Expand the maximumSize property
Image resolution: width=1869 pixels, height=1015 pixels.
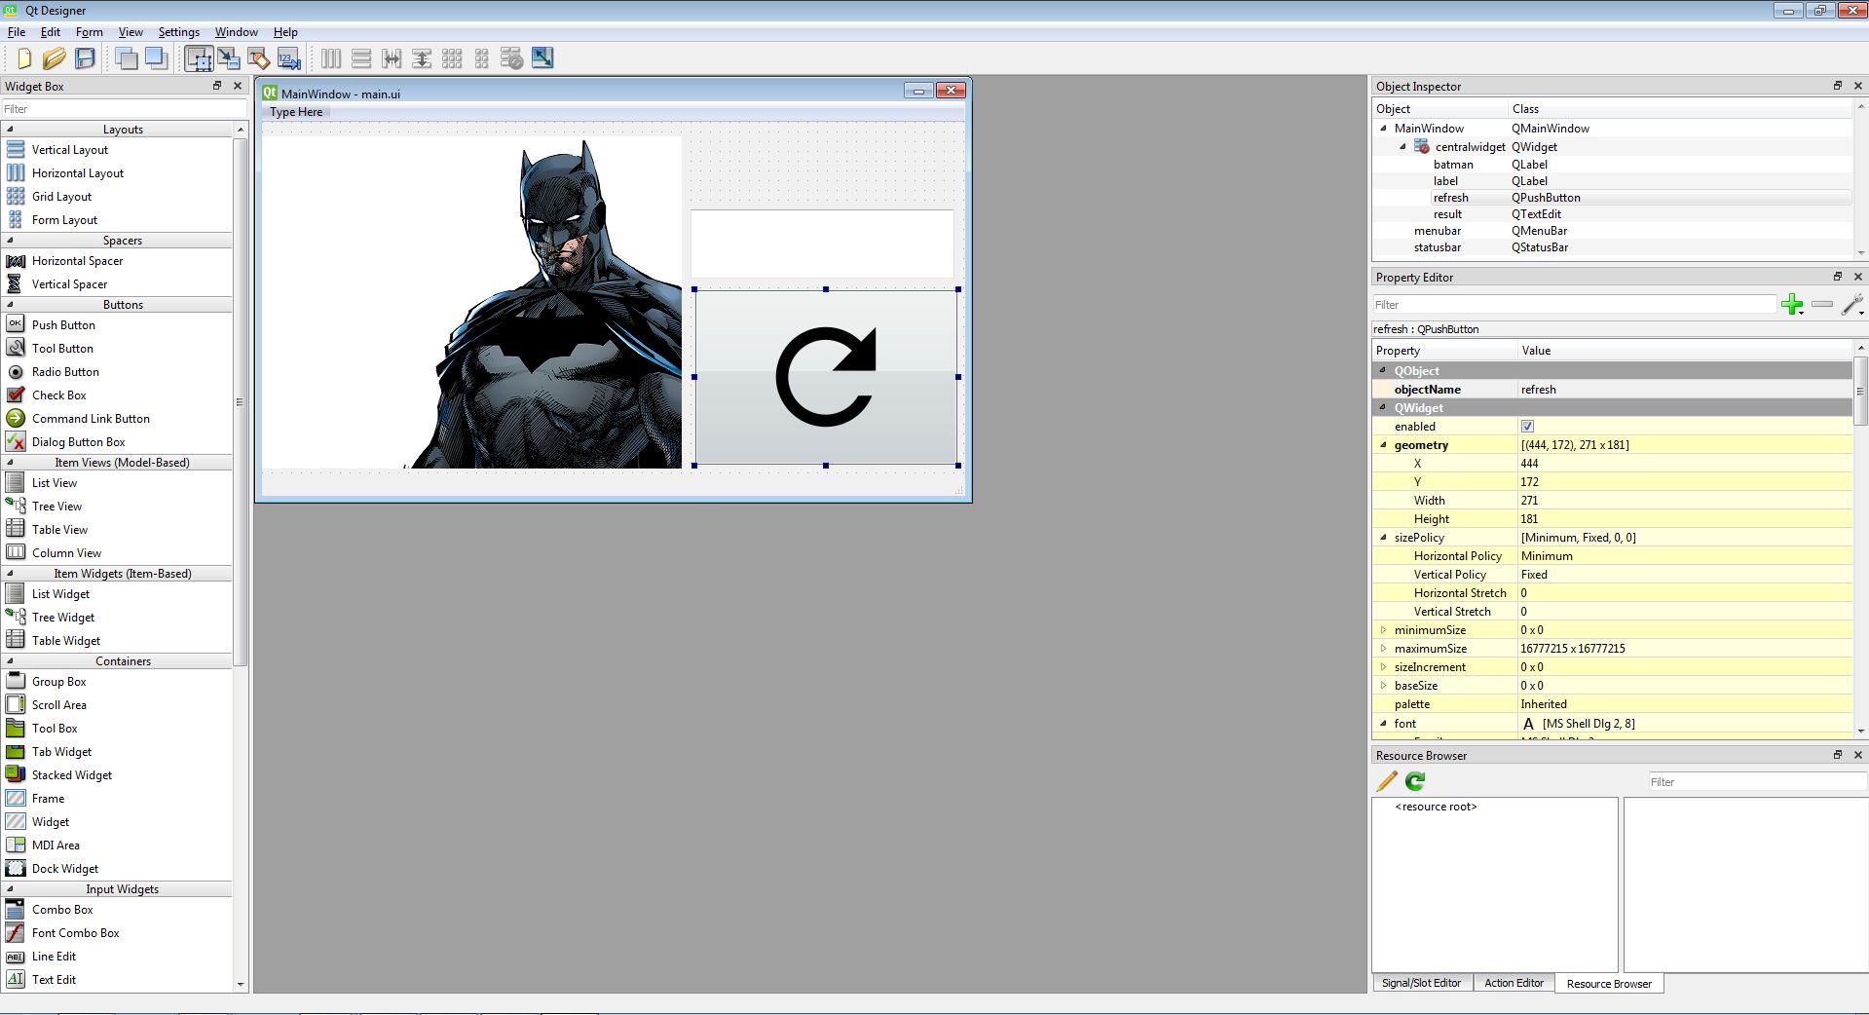click(1383, 649)
